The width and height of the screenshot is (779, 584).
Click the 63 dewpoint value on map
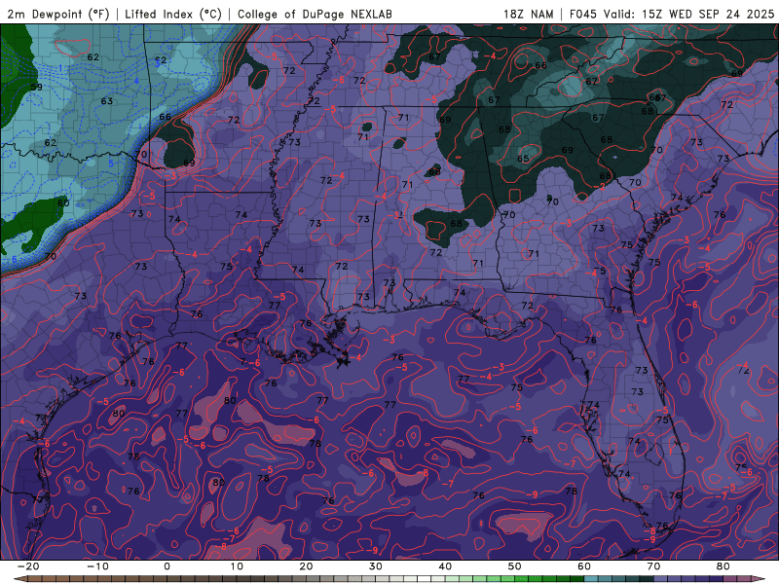pyautogui.click(x=107, y=101)
